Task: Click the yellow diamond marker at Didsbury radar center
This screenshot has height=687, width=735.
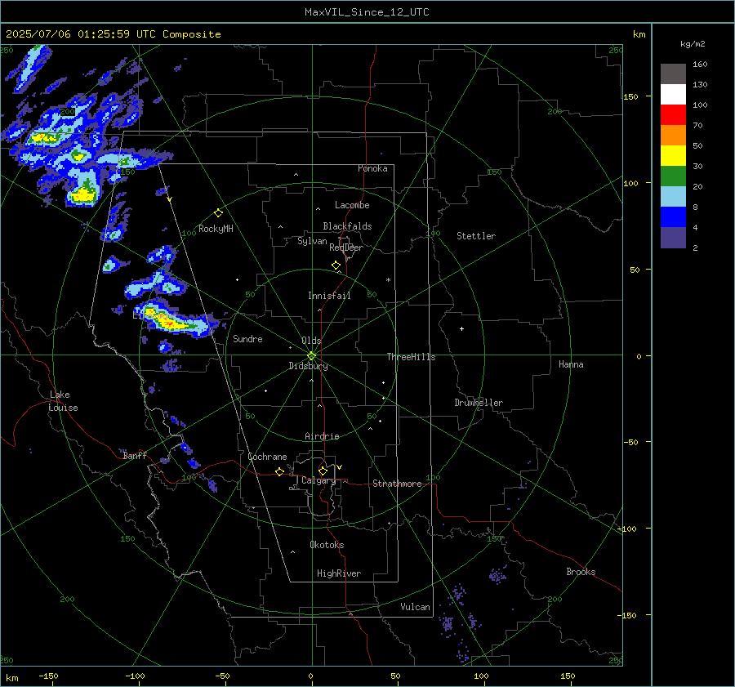Action: click(312, 356)
